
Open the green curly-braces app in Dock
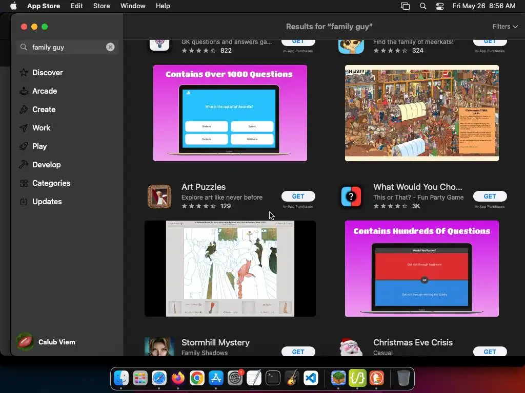click(x=357, y=378)
